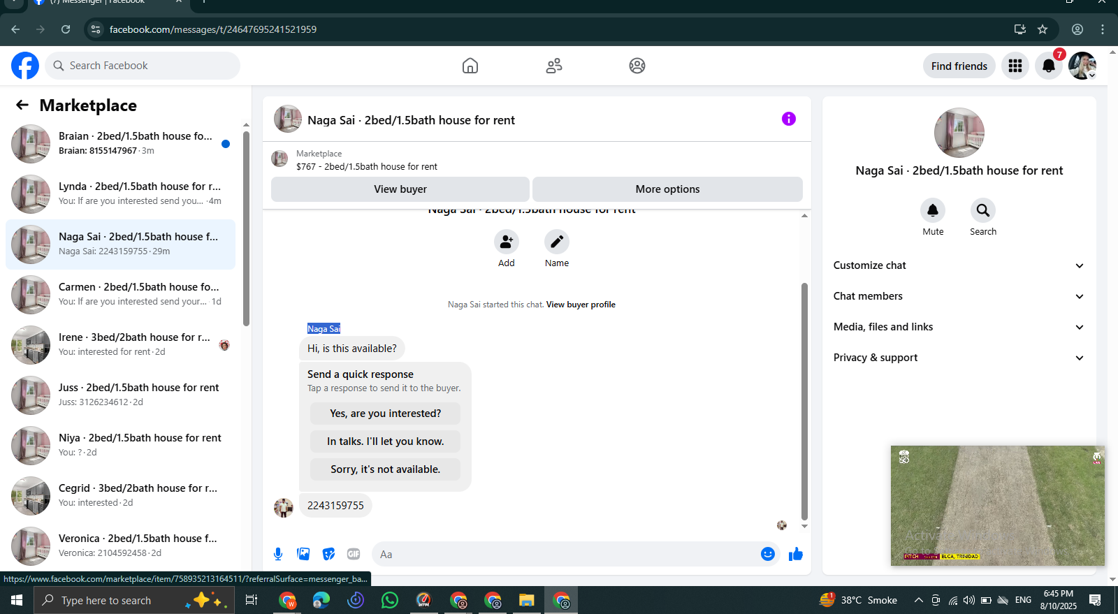Viewport: 1118px width, 614px height.
Task: Open the Friends icon in top navigation
Action: 554,66
